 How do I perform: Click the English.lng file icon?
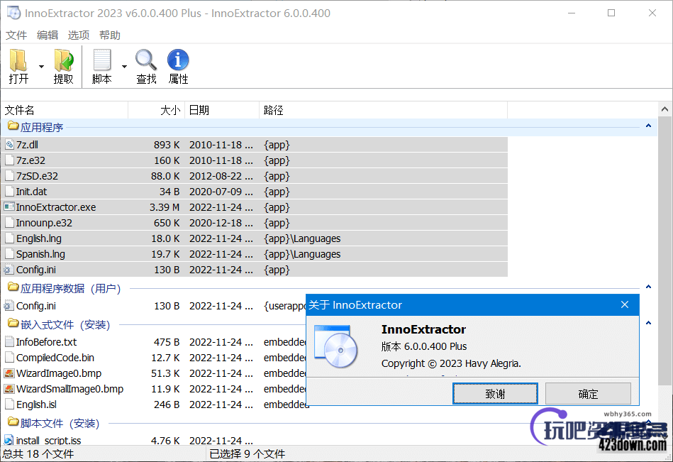9,238
